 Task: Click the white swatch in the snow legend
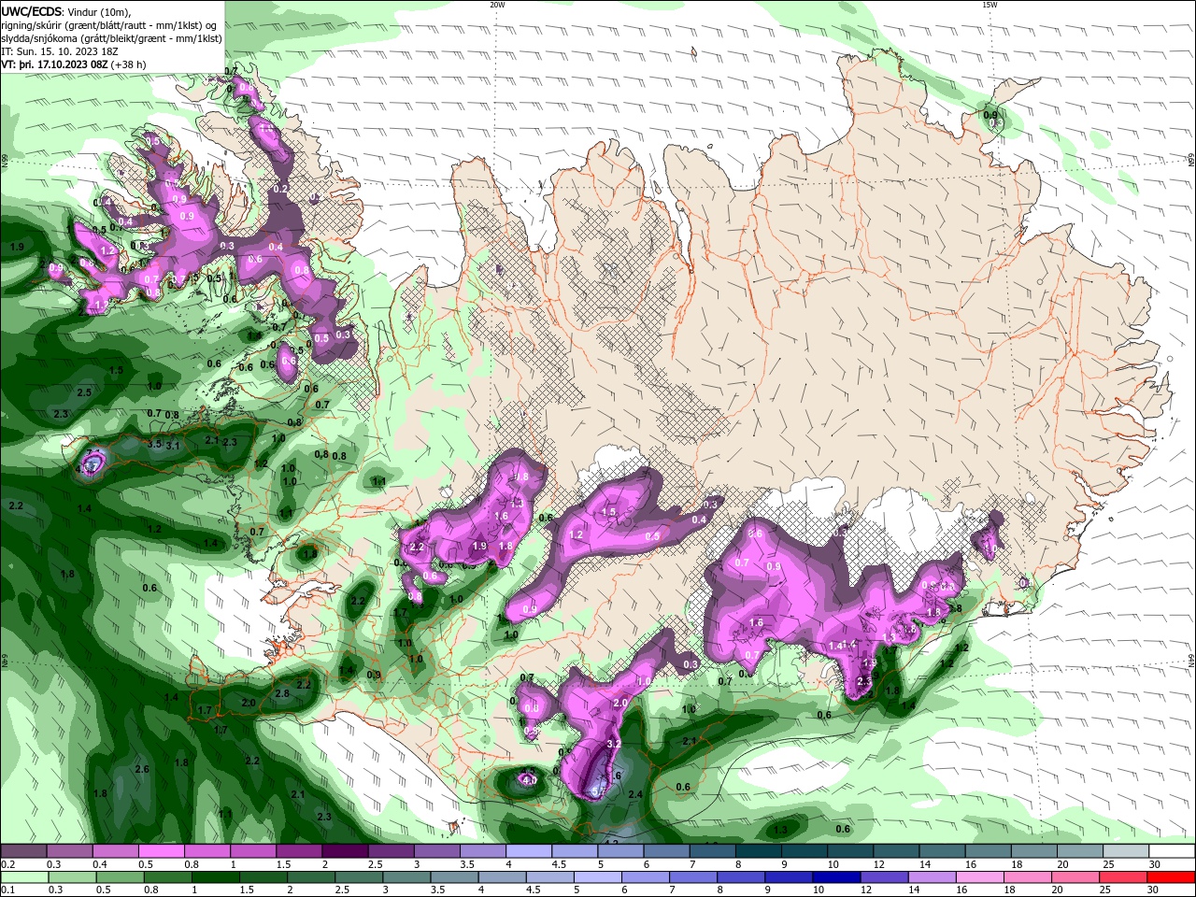1172,851
